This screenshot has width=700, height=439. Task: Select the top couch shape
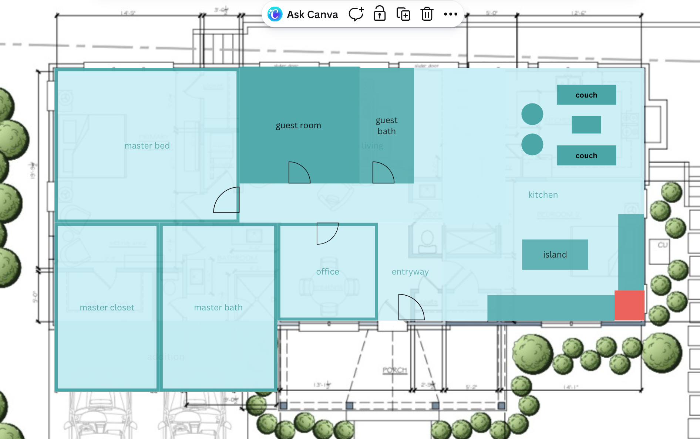[x=586, y=95]
